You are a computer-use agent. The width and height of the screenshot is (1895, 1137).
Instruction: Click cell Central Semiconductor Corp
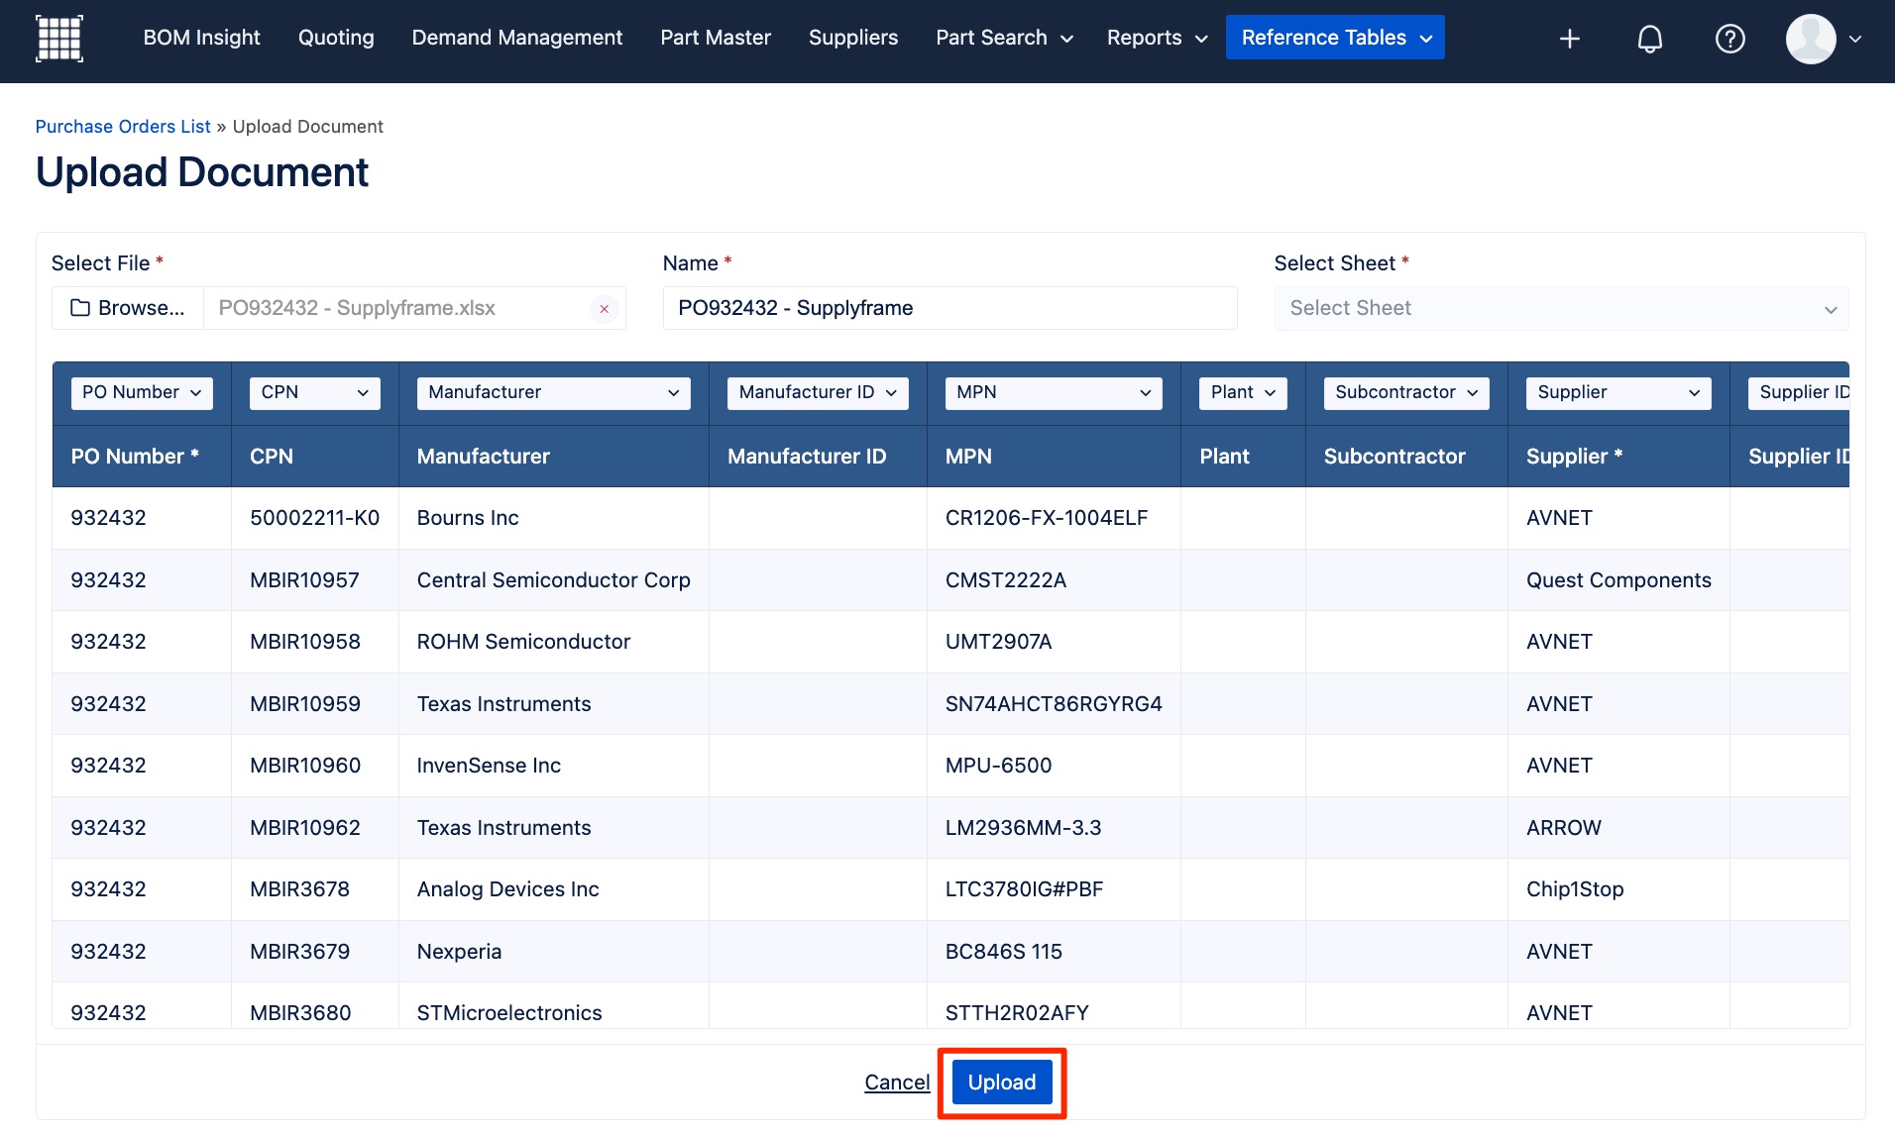(553, 580)
